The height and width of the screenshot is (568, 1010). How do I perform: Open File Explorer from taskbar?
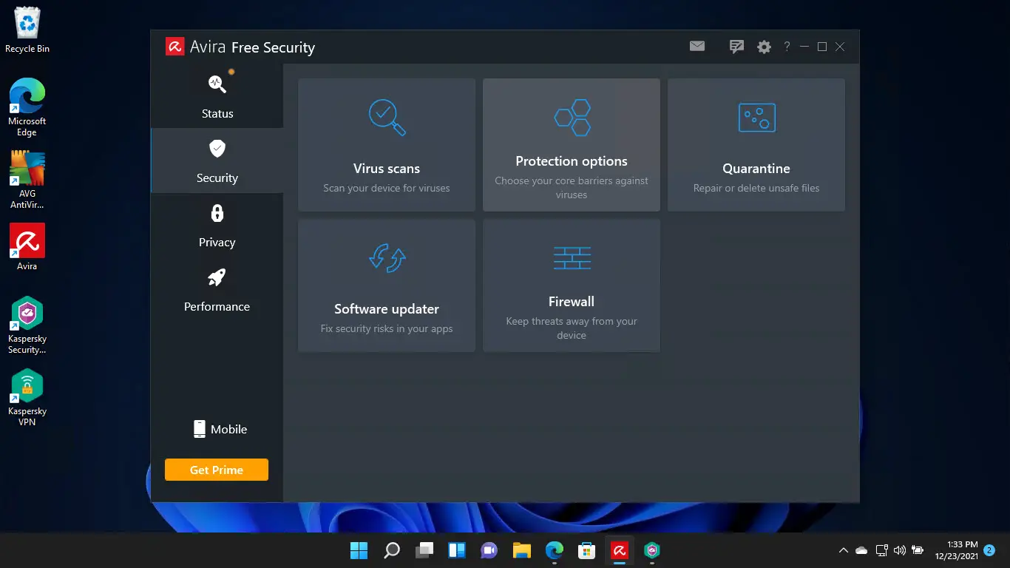[522, 550]
